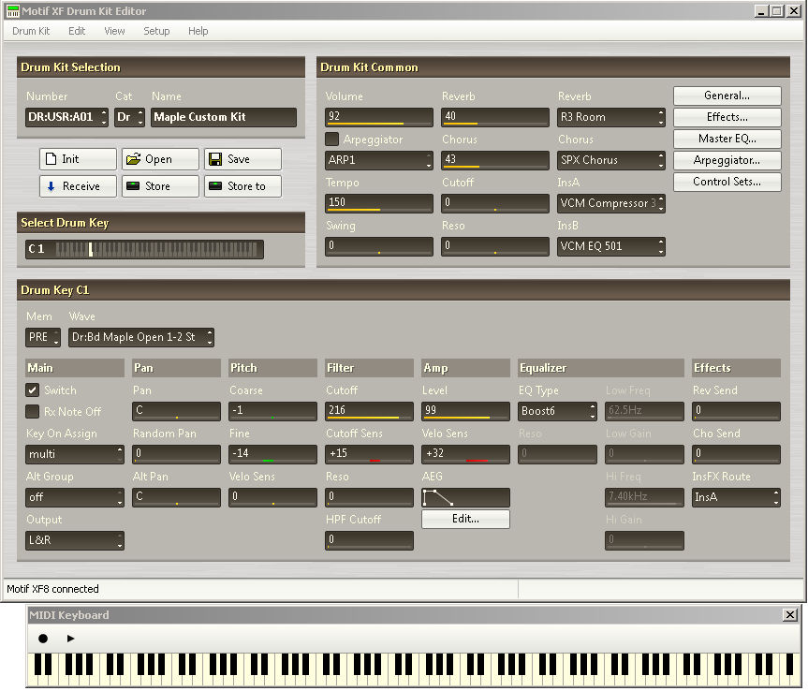Click the play triangle in MIDI Keyboard

(70, 639)
